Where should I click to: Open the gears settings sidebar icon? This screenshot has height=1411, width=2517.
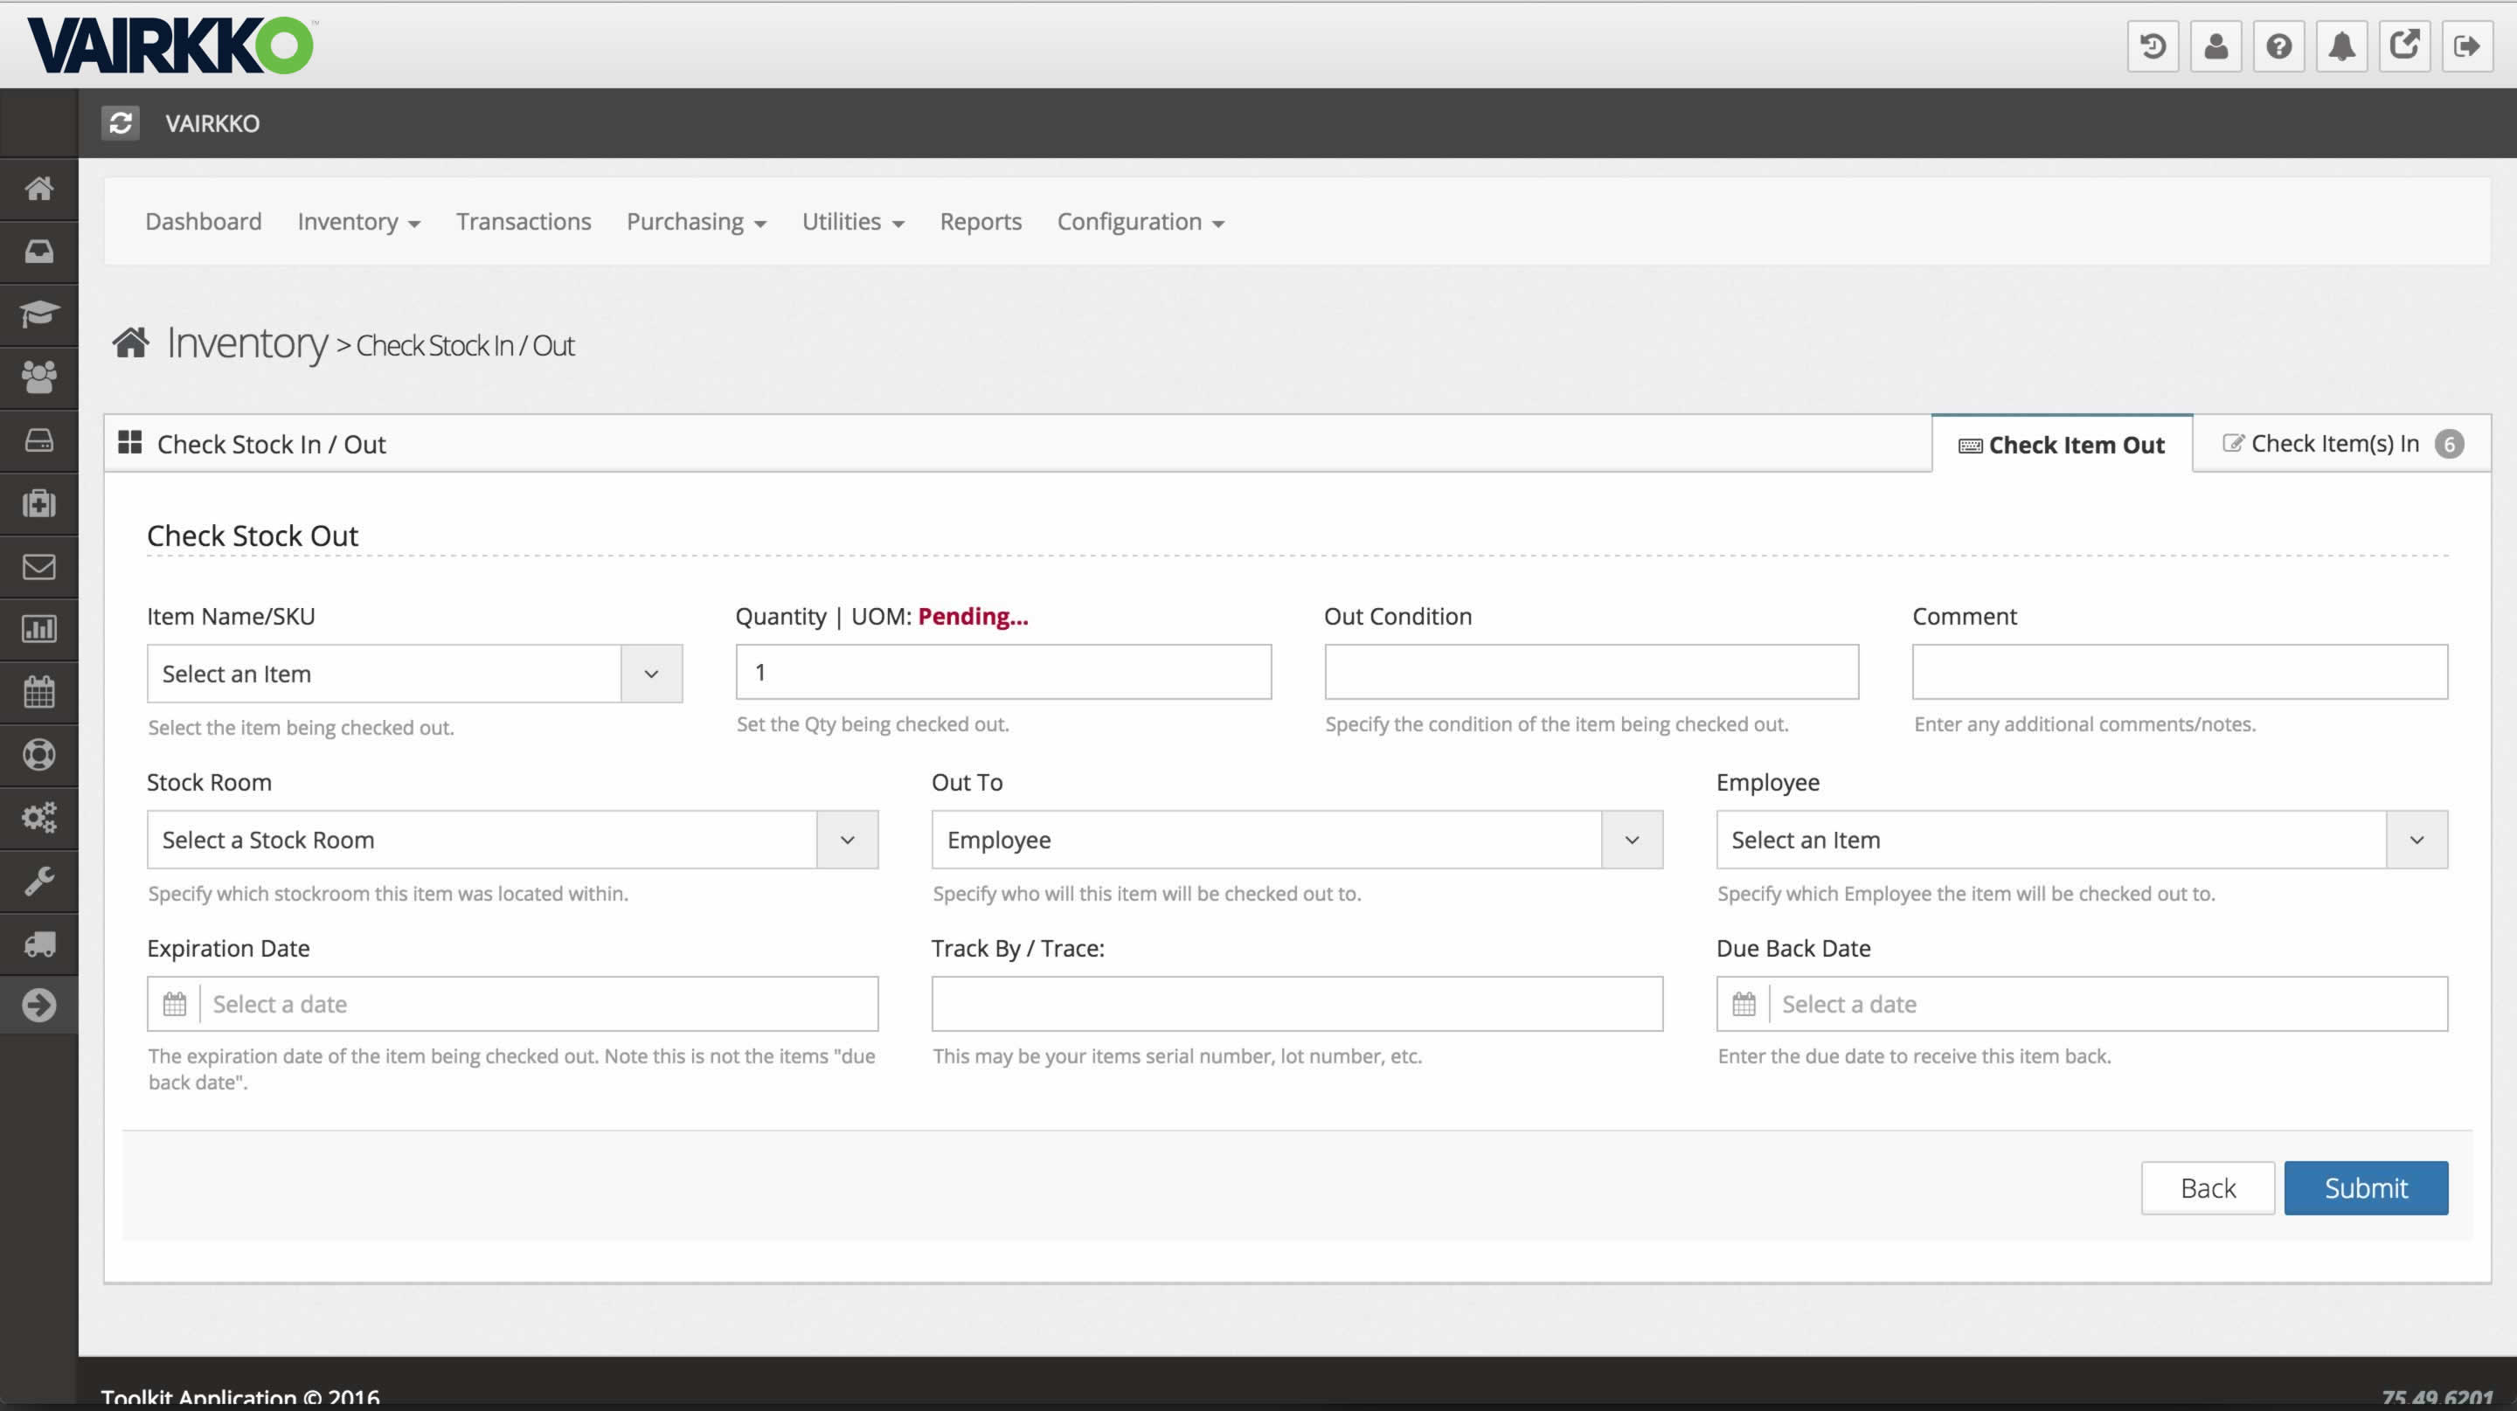(x=39, y=819)
